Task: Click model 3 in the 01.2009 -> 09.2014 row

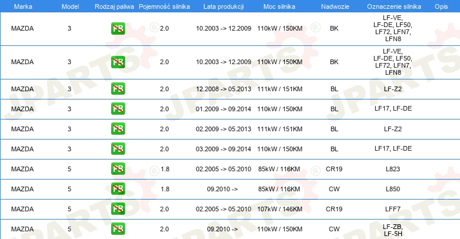Action: (69, 109)
